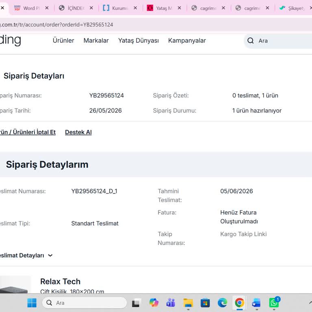This screenshot has height=312, width=312.
Task: Click the text 0 teslimat, 1 ürün
Action: click(x=255, y=95)
